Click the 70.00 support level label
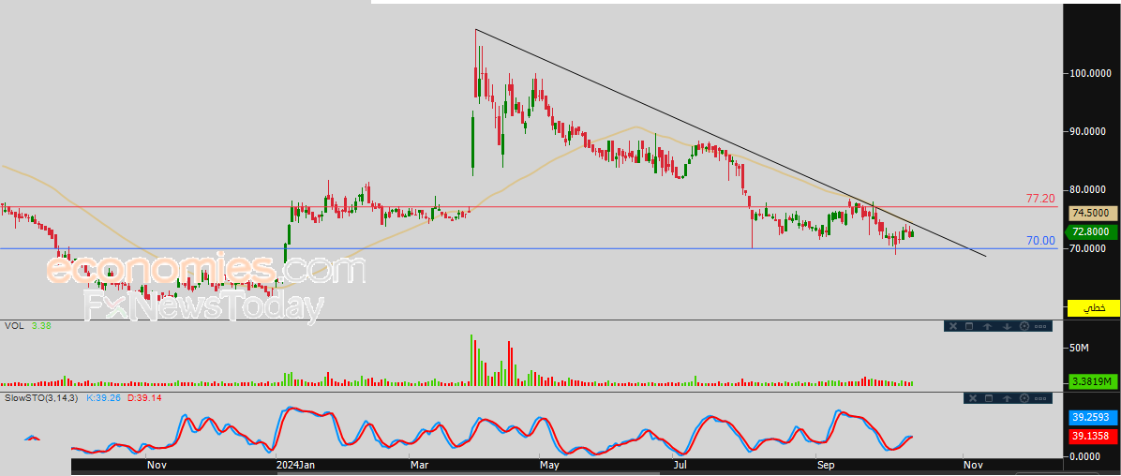This screenshot has height=476, width=1121. (1040, 241)
